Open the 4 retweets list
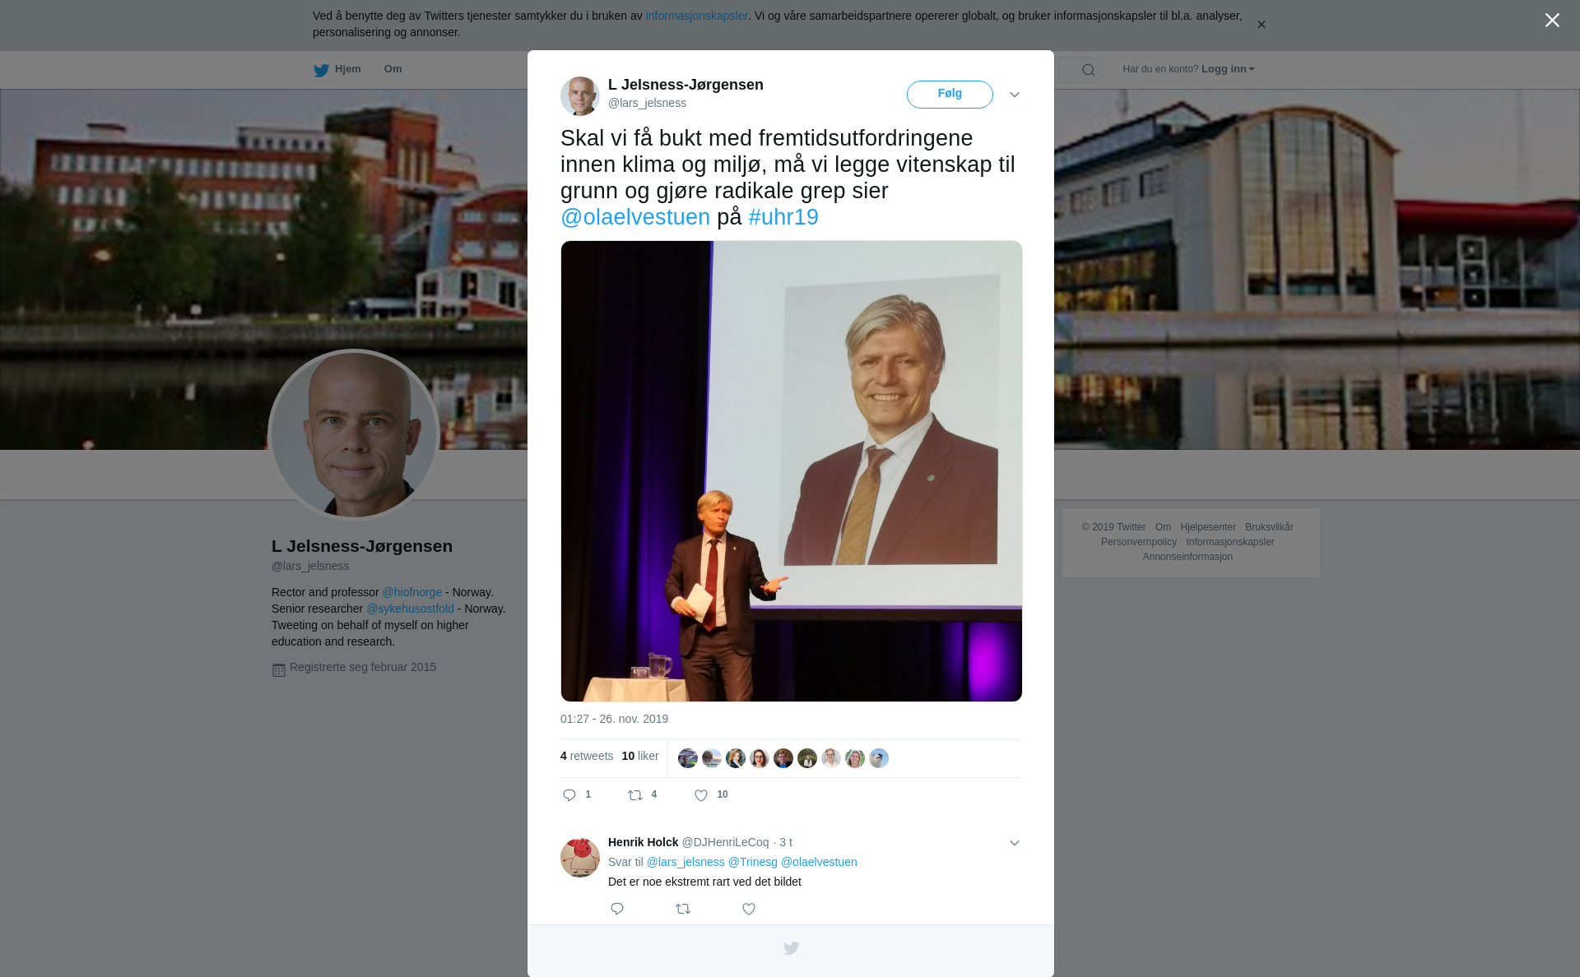This screenshot has height=977, width=1580. pyautogui.click(x=587, y=756)
